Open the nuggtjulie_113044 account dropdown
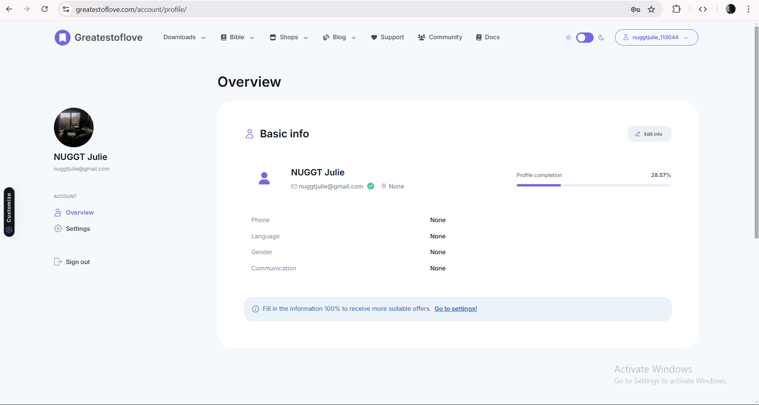Screen dimensions: 759x405 click(x=656, y=37)
